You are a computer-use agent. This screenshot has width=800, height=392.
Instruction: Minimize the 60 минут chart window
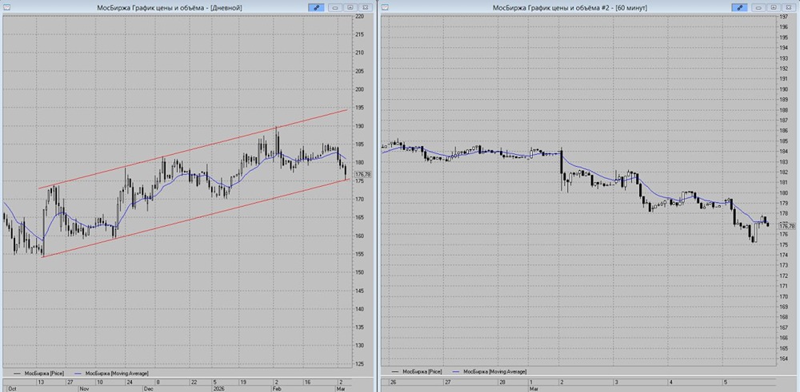[758, 8]
